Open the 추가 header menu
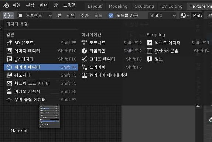Screen dimensions: 212x142 (x=85, y=15)
